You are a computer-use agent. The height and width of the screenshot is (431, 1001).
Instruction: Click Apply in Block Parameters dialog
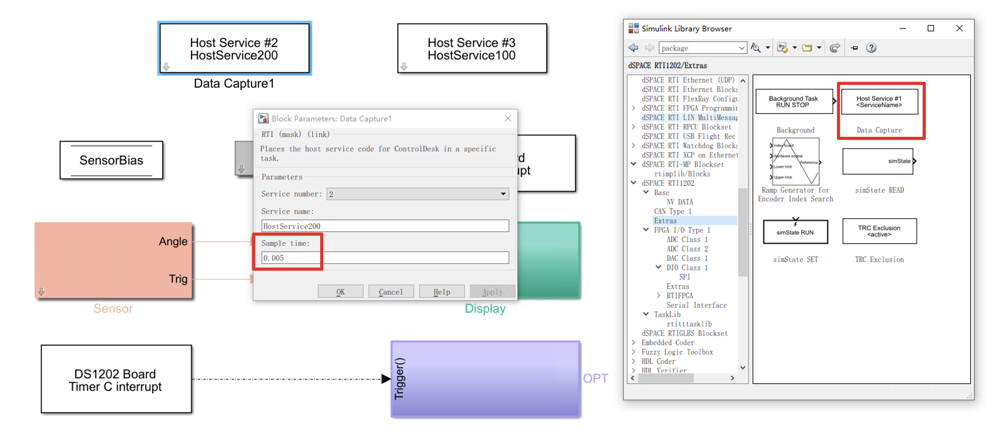click(x=492, y=292)
